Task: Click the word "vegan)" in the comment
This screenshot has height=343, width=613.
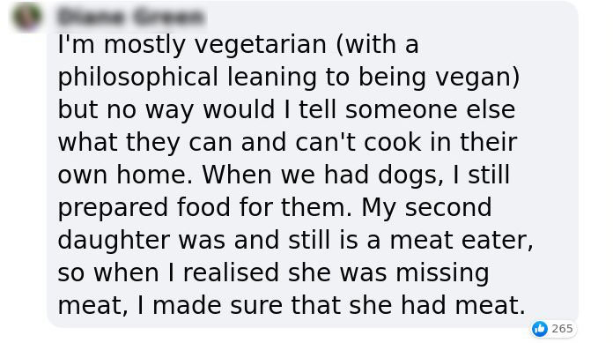Action: pos(477,77)
